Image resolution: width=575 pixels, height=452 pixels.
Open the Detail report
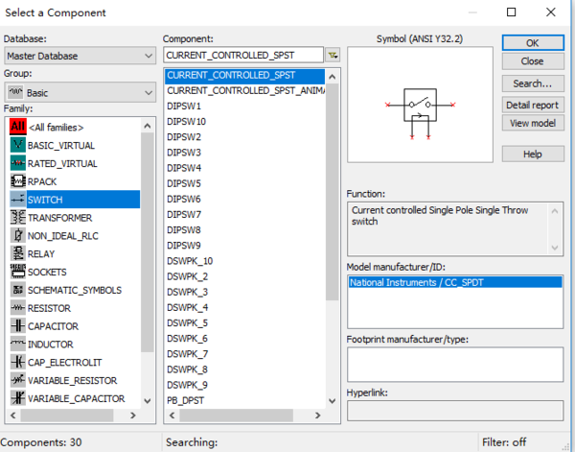pyautogui.click(x=533, y=105)
